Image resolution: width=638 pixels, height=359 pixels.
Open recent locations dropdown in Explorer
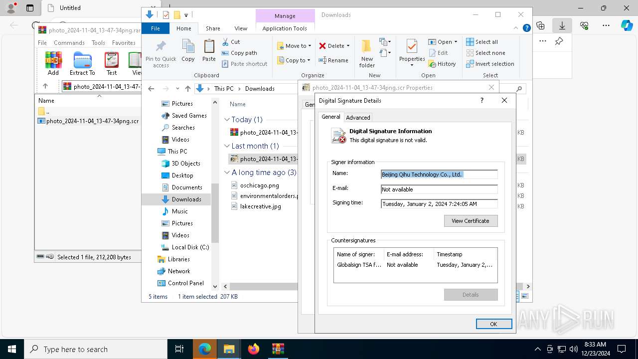click(x=177, y=89)
